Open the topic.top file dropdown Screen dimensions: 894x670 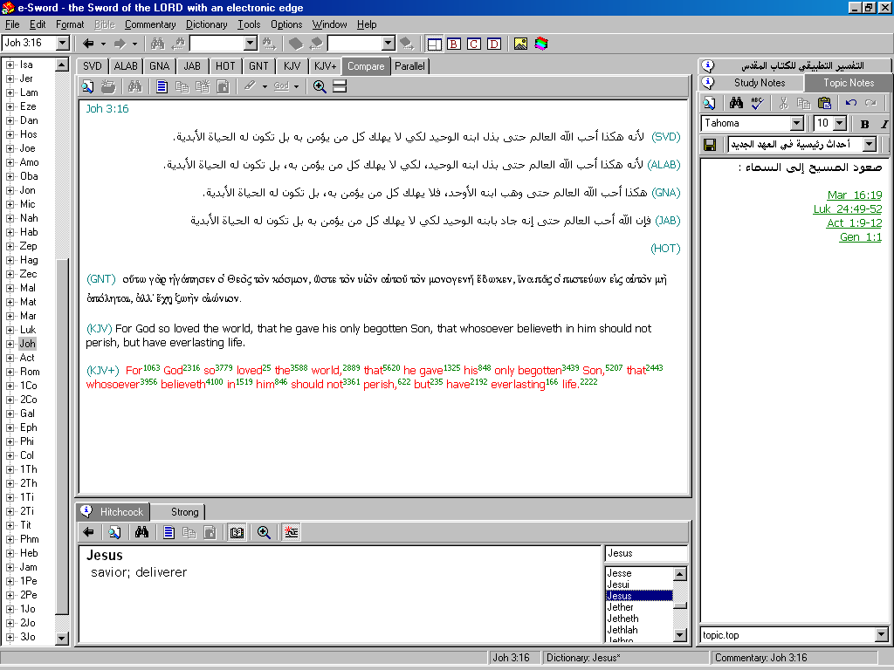pyautogui.click(x=882, y=634)
